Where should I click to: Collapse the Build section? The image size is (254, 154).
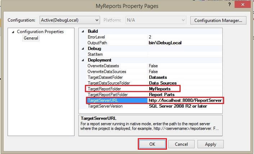83,31
